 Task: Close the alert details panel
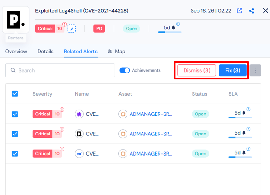(265, 11)
